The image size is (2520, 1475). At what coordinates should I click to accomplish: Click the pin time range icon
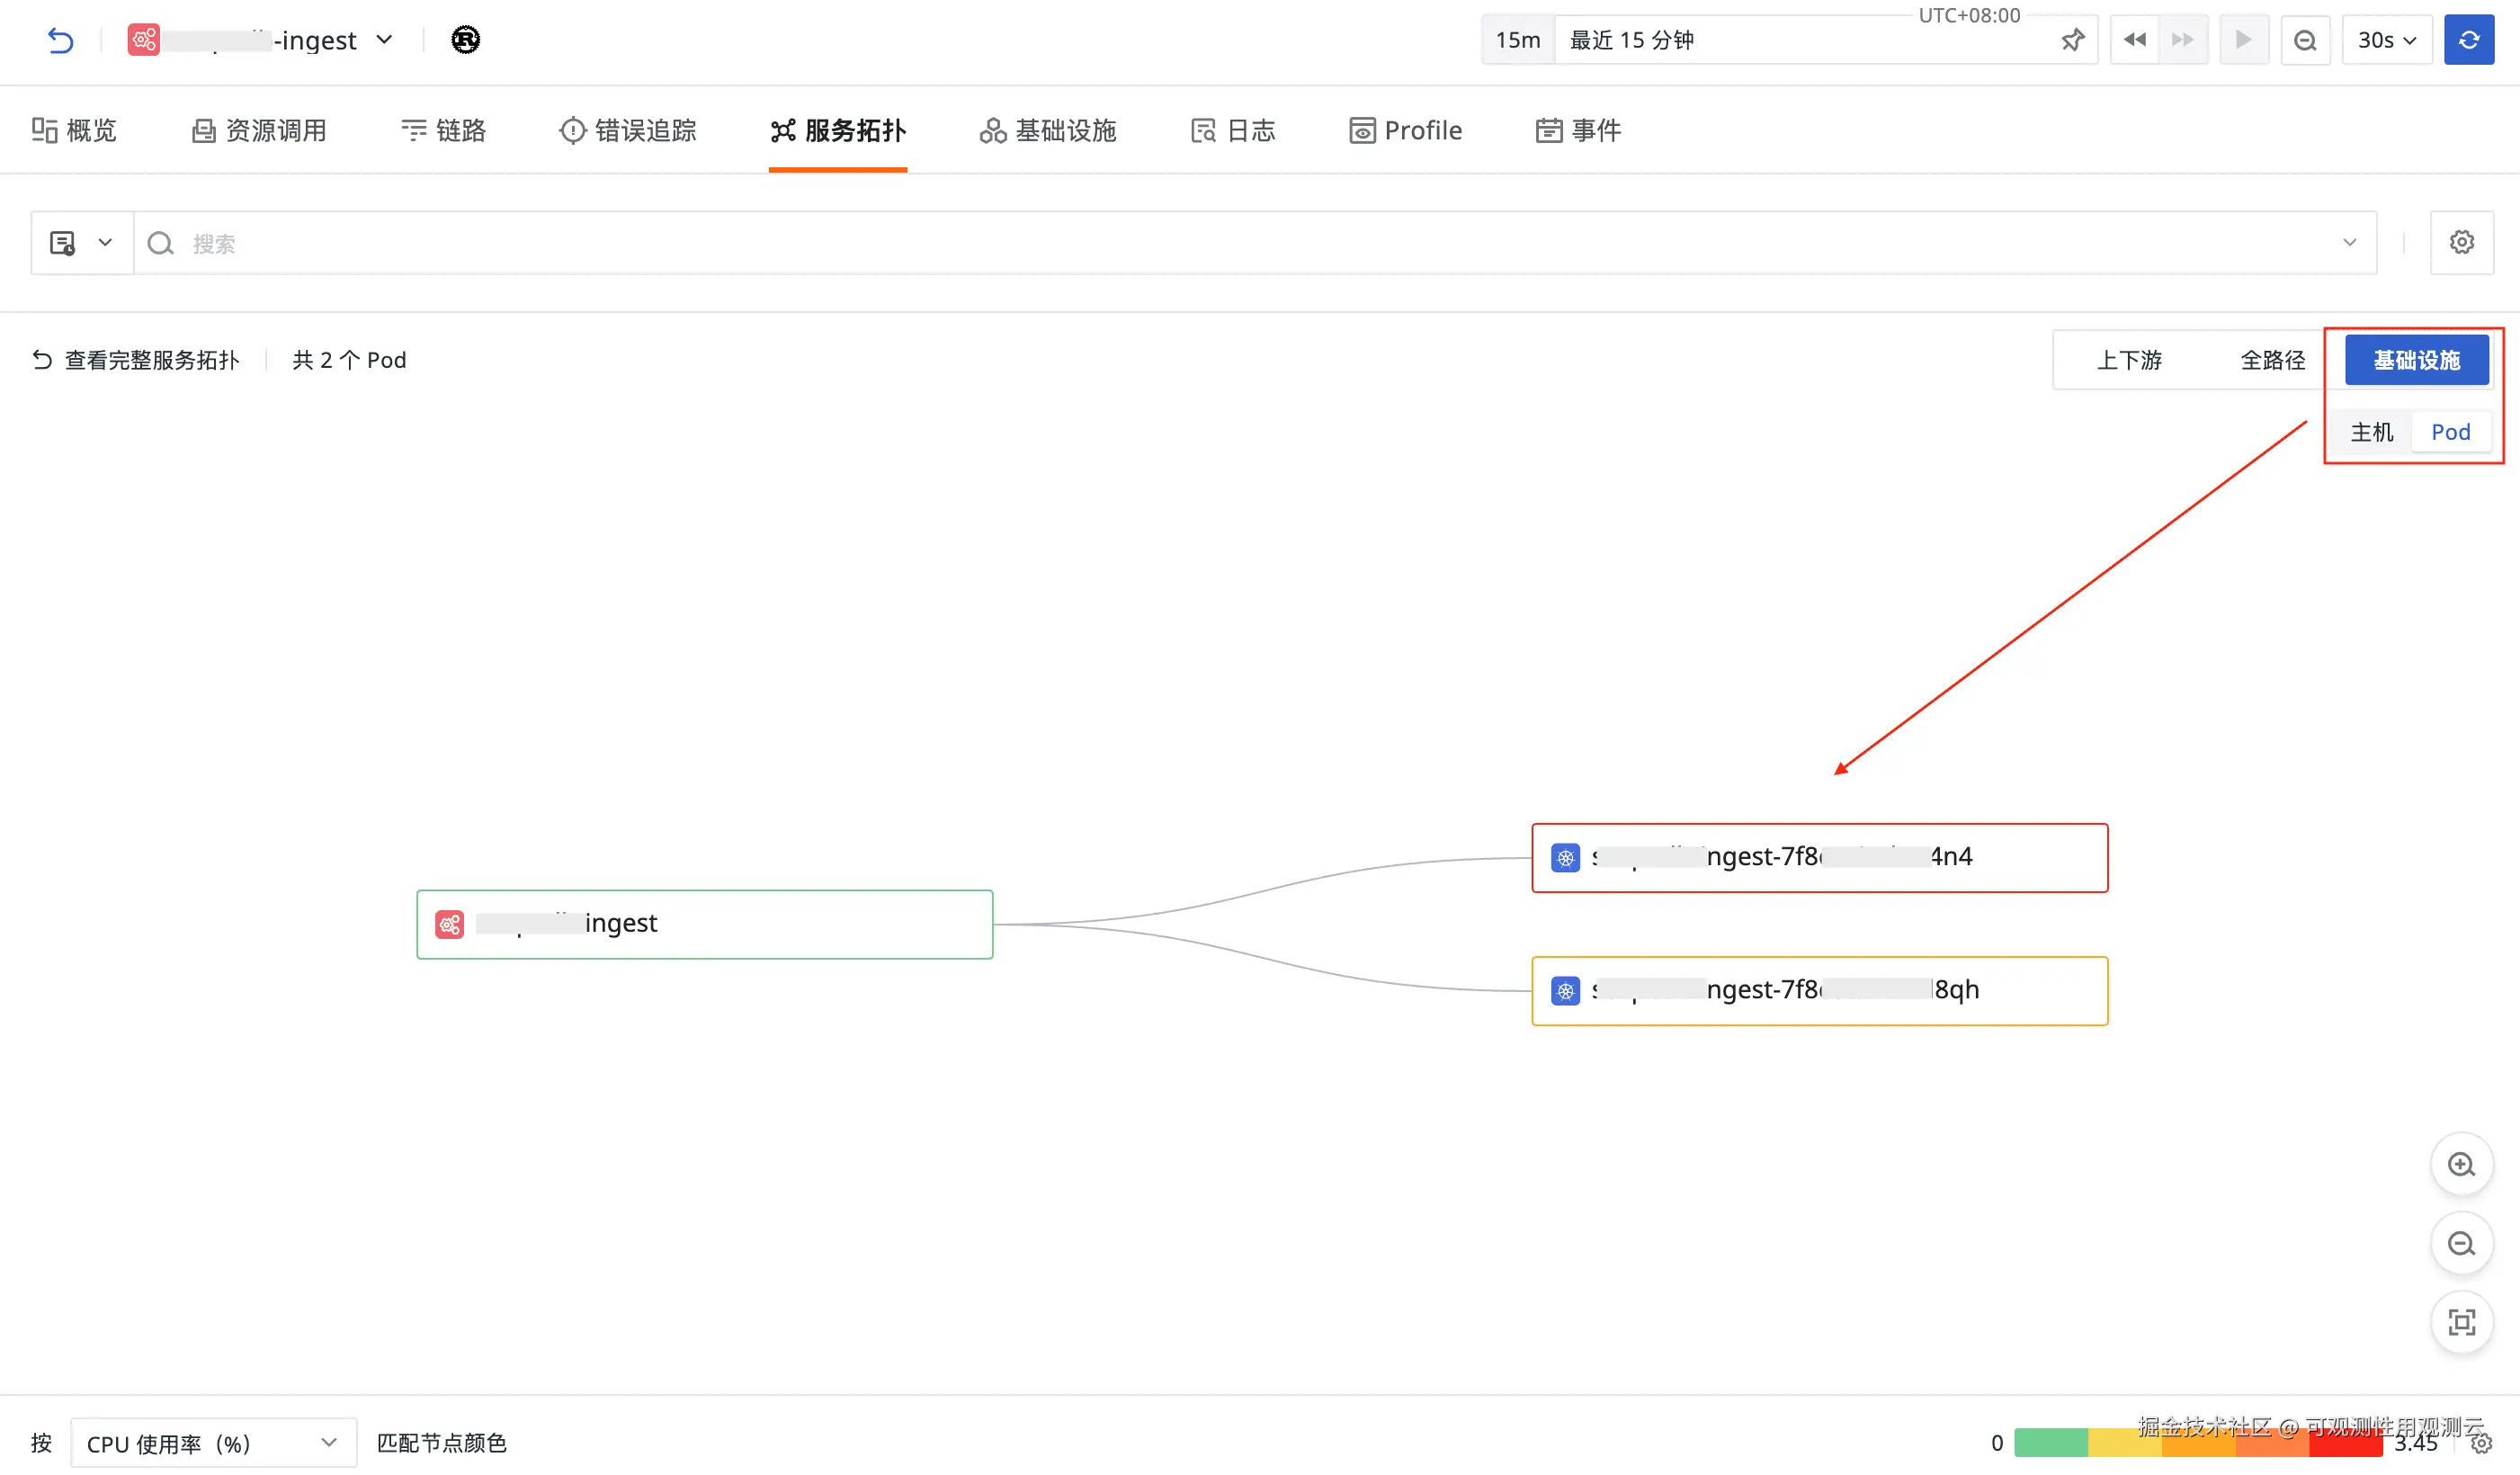[2072, 40]
